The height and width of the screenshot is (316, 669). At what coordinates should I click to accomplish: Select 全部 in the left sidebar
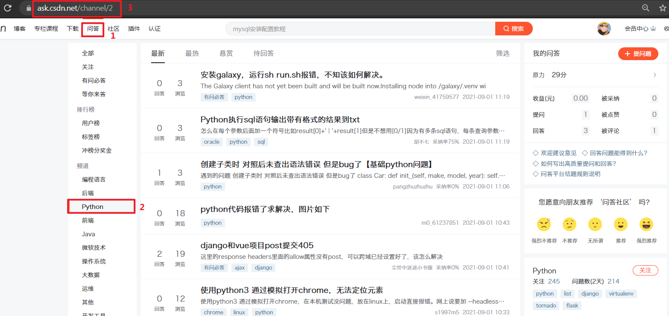click(88, 53)
